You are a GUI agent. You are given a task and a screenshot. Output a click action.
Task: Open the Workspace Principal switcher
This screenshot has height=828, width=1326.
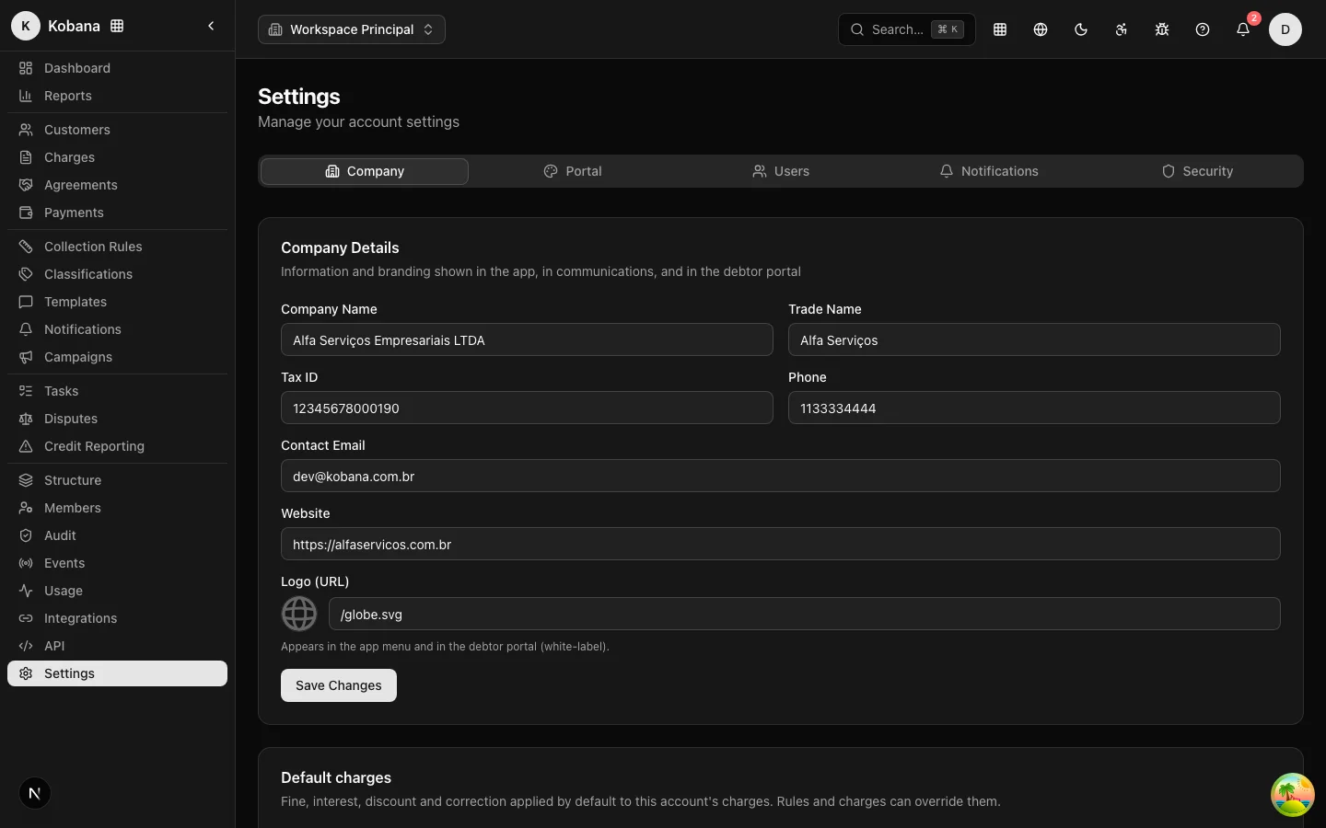tap(352, 29)
